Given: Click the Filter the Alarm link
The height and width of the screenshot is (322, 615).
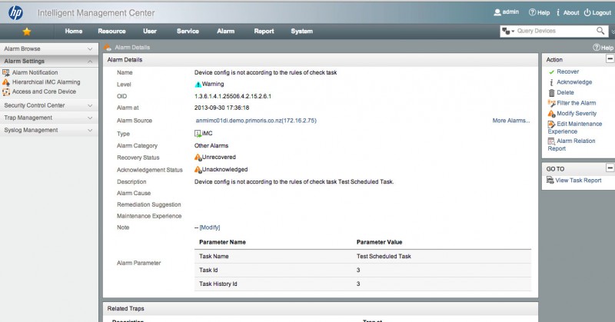Looking at the screenshot, I should [x=577, y=103].
